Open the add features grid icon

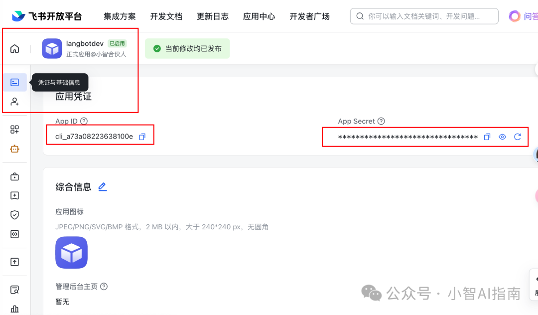(15, 130)
